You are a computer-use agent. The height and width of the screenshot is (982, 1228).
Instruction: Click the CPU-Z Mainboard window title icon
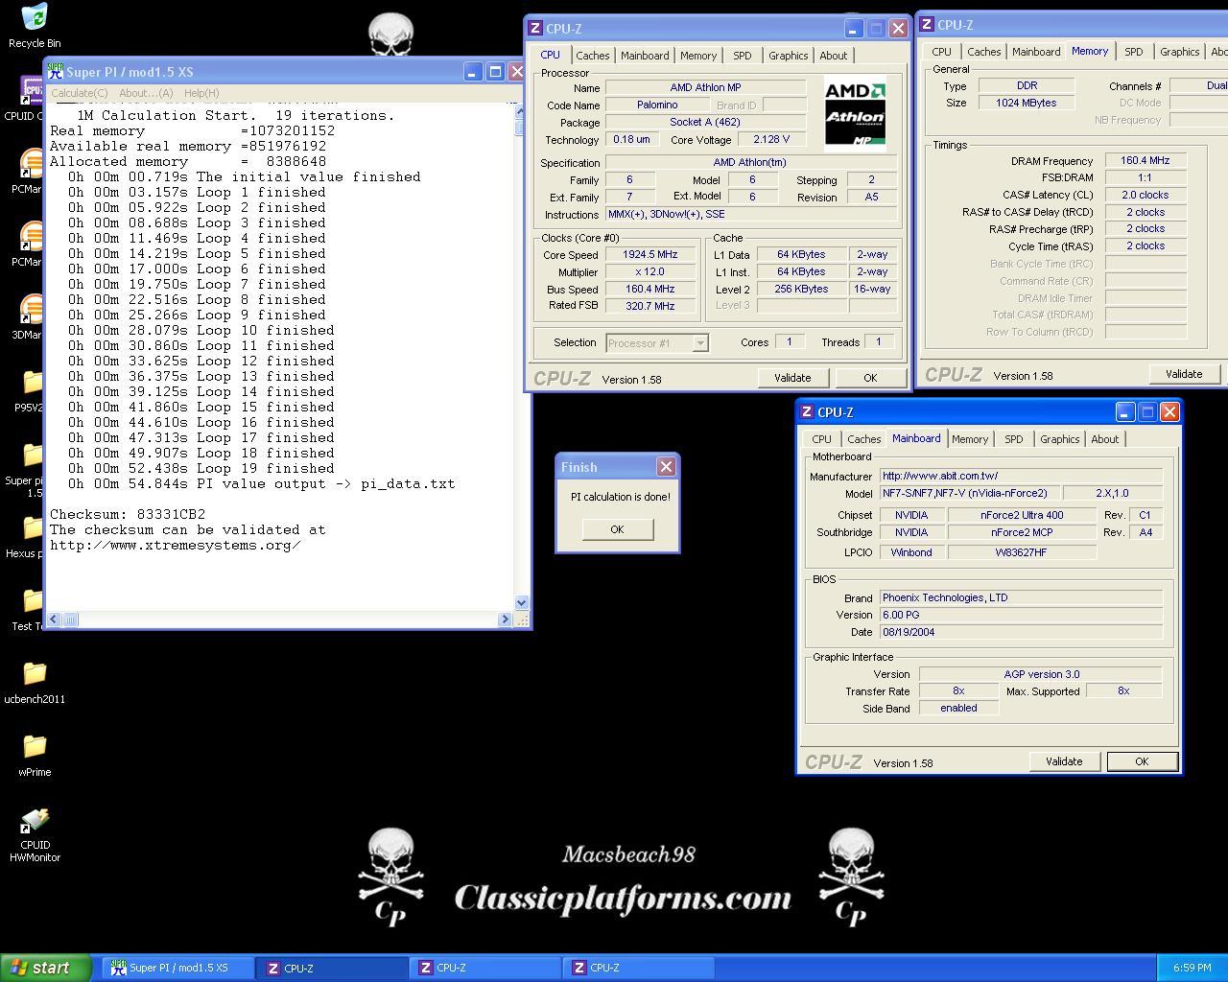807,412
